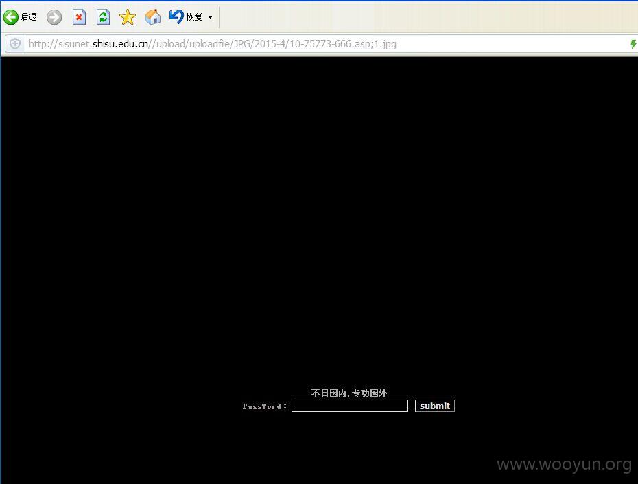Click the submit button
Image resolution: width=638 pixels, height=484 pixels.
coord(434,406)
